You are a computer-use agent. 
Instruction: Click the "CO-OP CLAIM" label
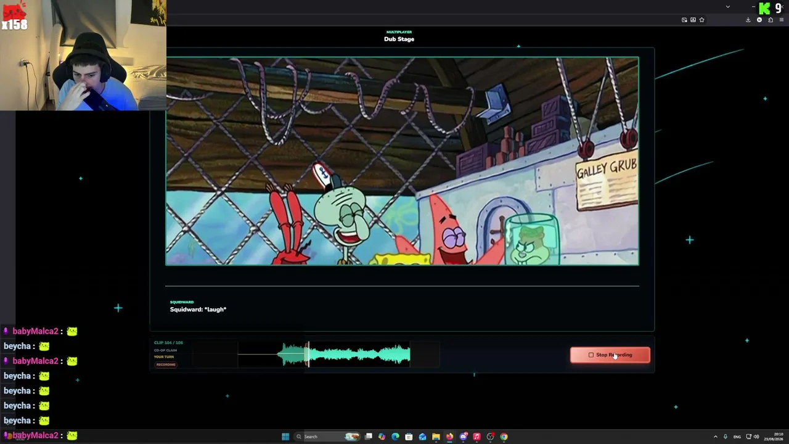click(165, 350)
